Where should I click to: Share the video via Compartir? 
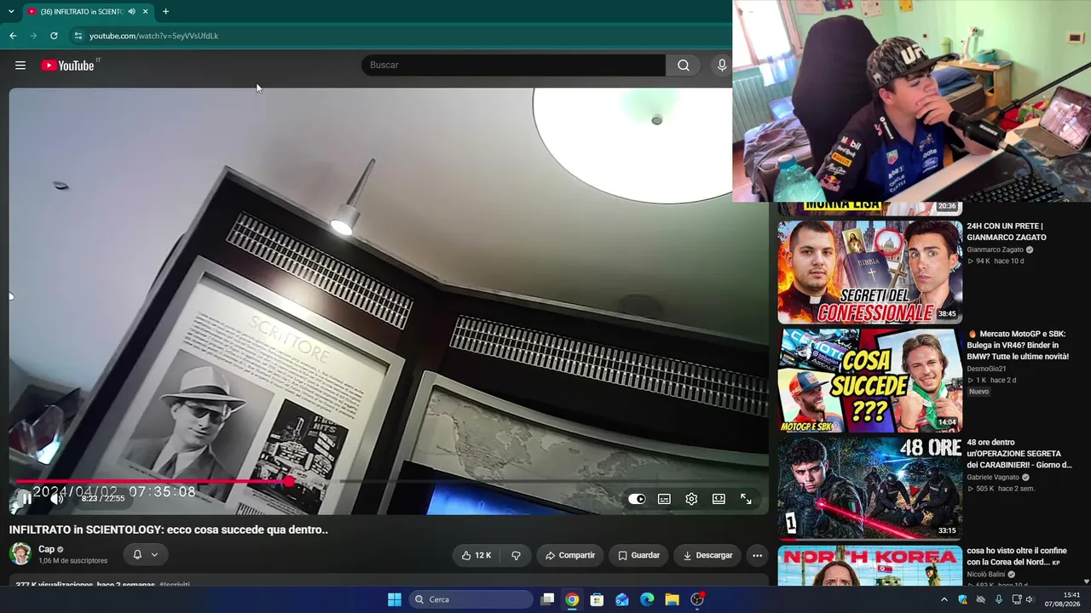click(x=570, y=555)
